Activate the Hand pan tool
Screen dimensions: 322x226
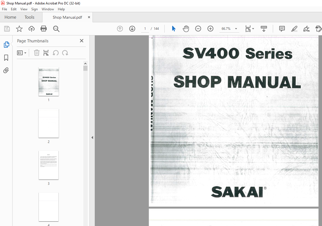186,29
